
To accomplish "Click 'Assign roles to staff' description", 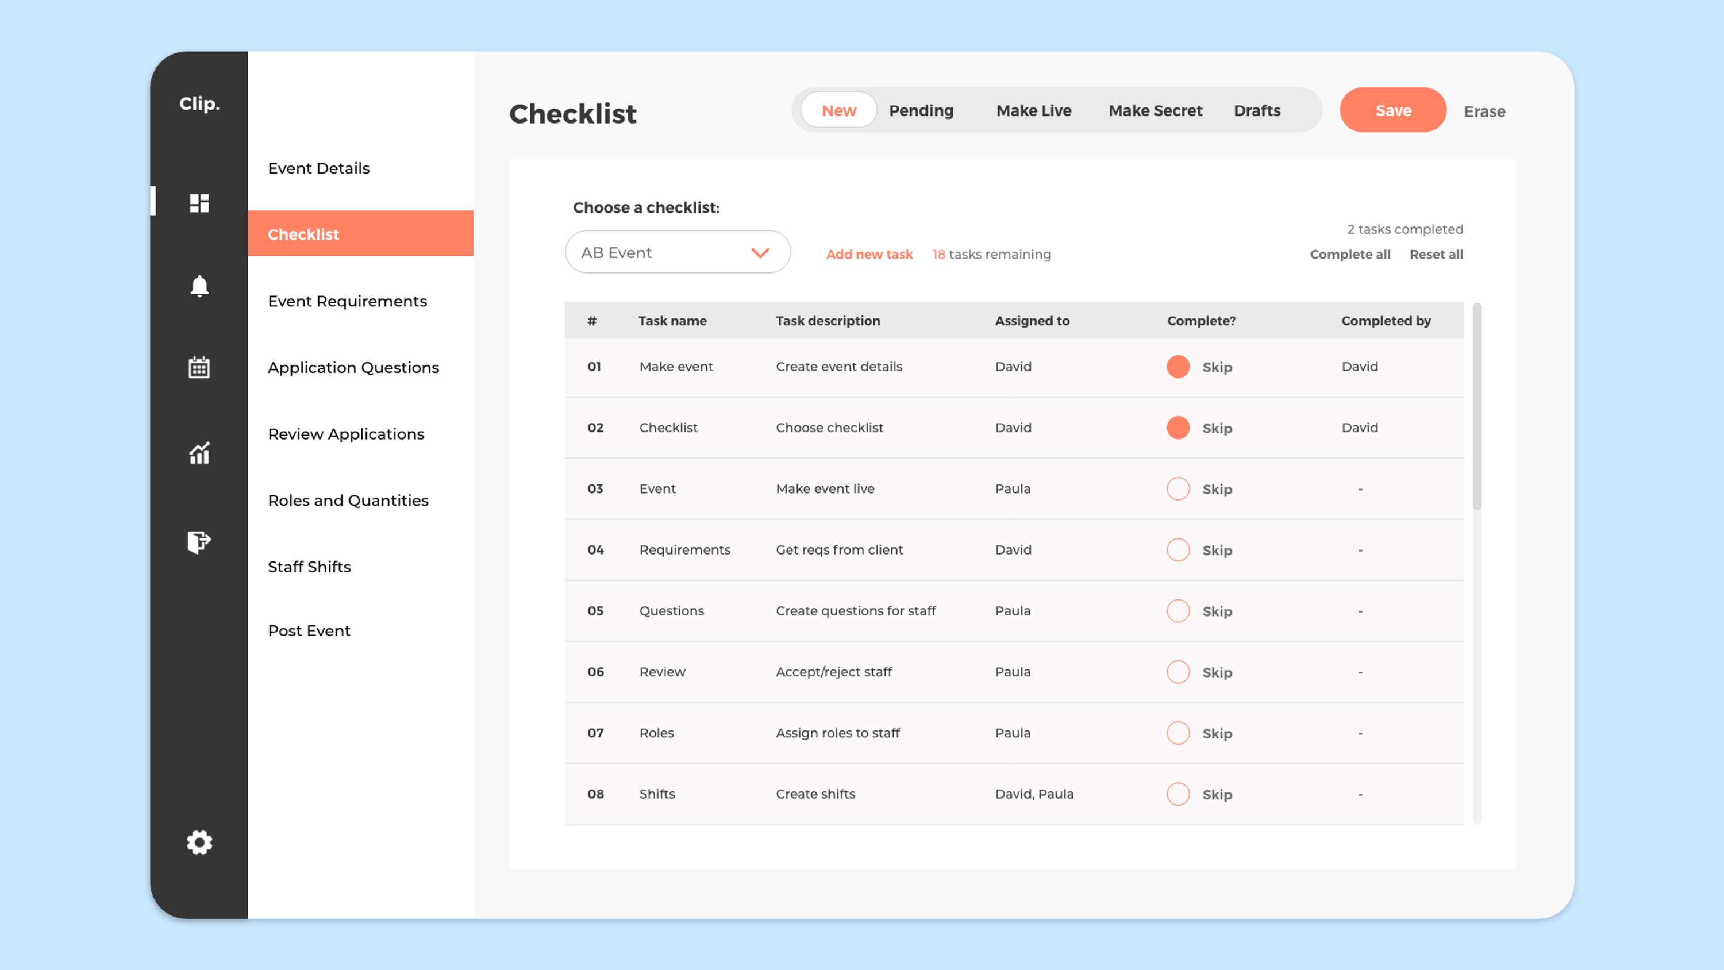I will [x=837, y=732].
